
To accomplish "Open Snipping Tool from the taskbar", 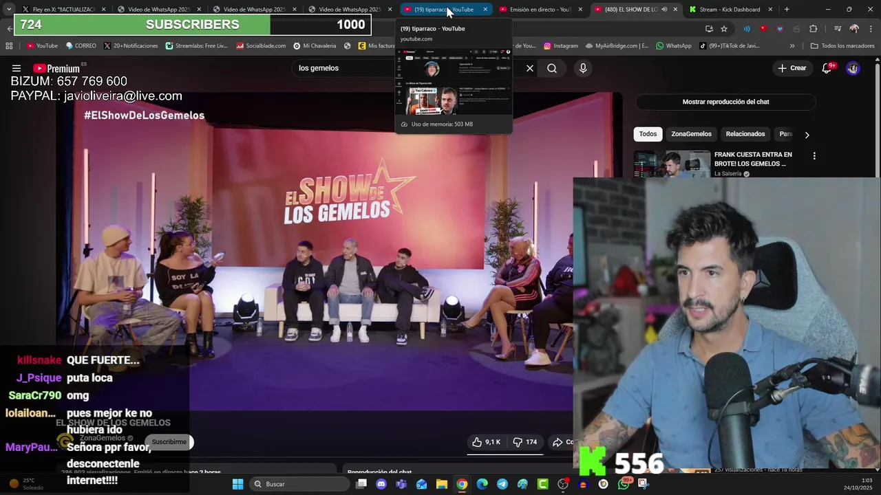I will tap(644, 484).
